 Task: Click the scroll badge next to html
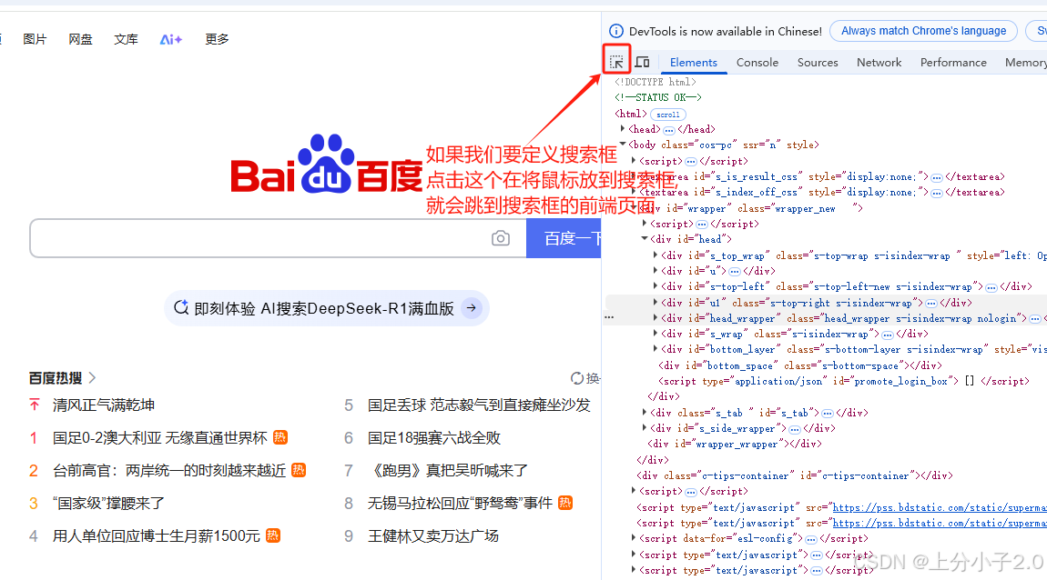pyautogui.click(x=667, y=115)
